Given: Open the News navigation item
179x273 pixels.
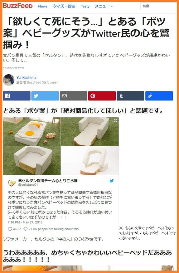Looking at the screenshot, I should (x=43, y=6).
